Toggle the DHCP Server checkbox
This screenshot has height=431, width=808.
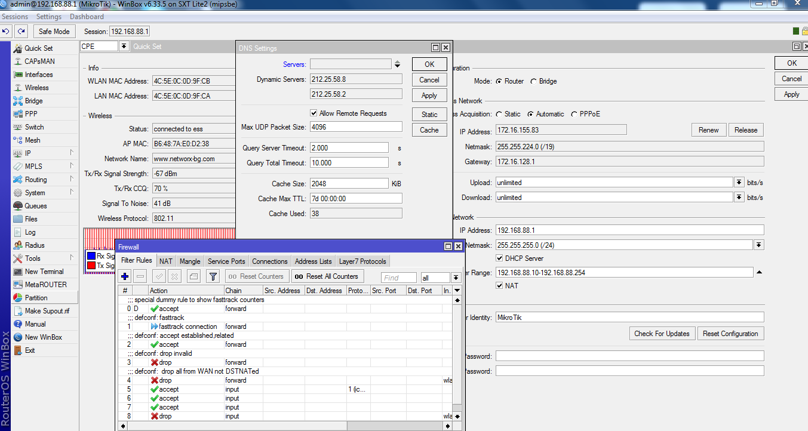click(499, 258)
